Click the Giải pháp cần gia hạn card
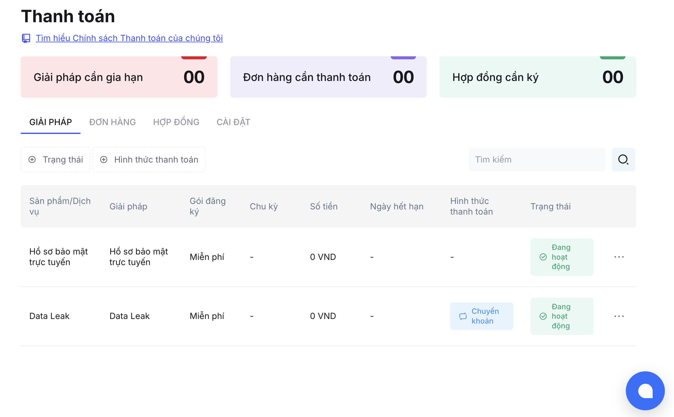Viewport: 674px width, 417px height. pos(119,77)
